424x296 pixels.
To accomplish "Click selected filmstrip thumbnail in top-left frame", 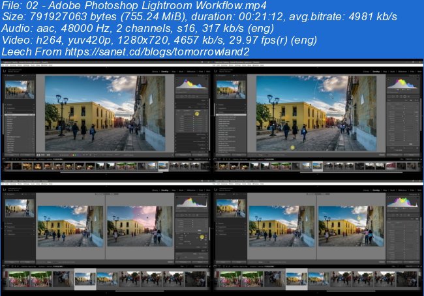I will tap(163, 166).
